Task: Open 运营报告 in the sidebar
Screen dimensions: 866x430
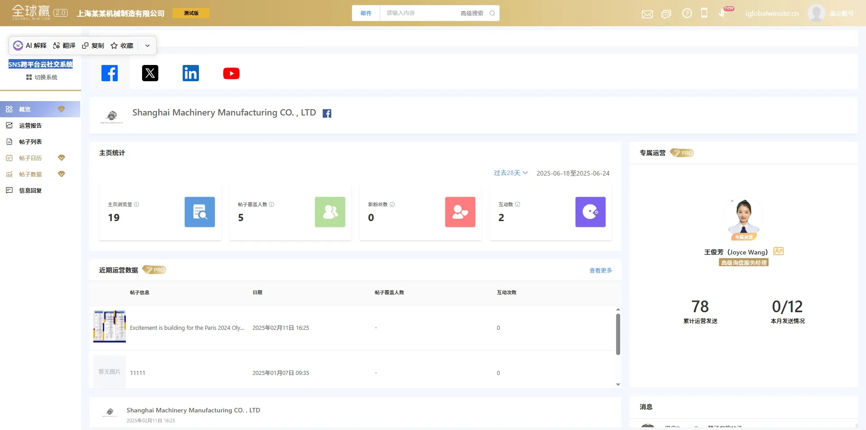Action: click(x=30, y=125)
